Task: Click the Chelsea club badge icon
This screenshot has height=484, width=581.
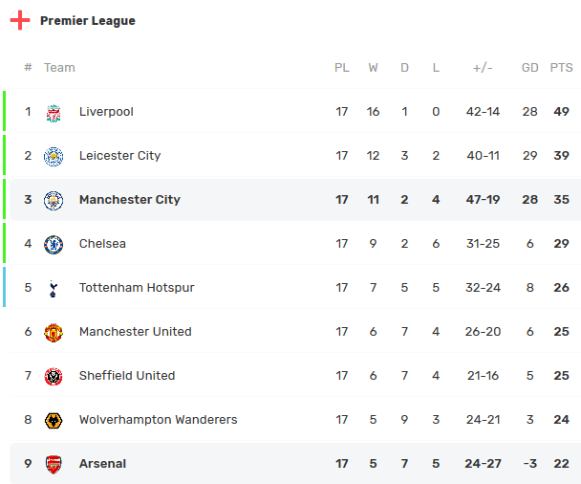Action: pos(54,244)
